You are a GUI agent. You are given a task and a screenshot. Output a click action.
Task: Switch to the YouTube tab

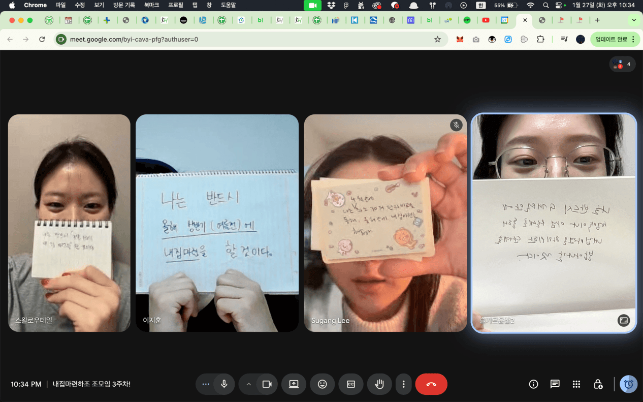[x=486, y=20]
